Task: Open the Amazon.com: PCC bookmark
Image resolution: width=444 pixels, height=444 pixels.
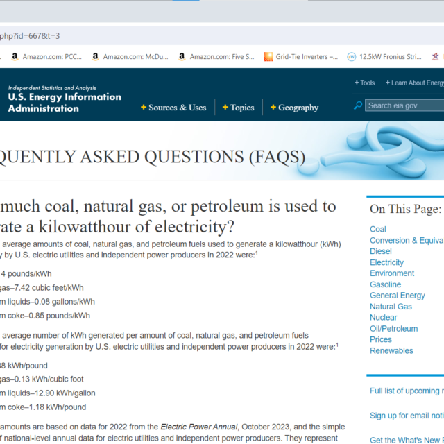Action: (46, 57)
